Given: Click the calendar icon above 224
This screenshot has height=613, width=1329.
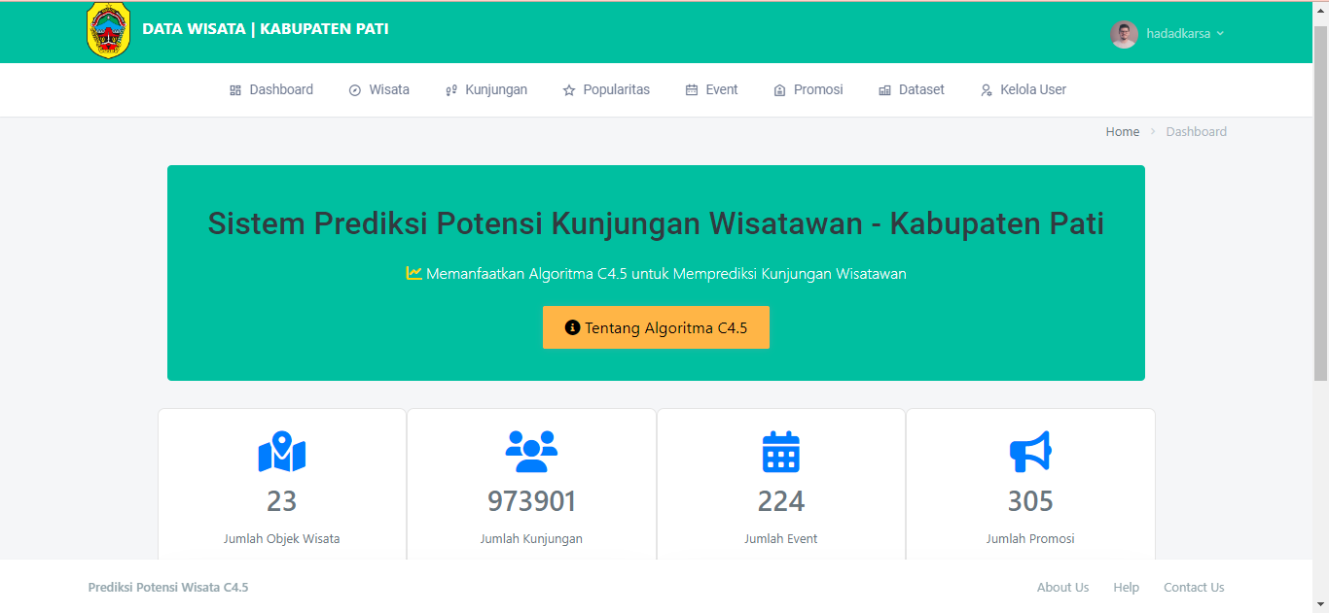Looking at the screenshot, I should click(x=780, y=452).
